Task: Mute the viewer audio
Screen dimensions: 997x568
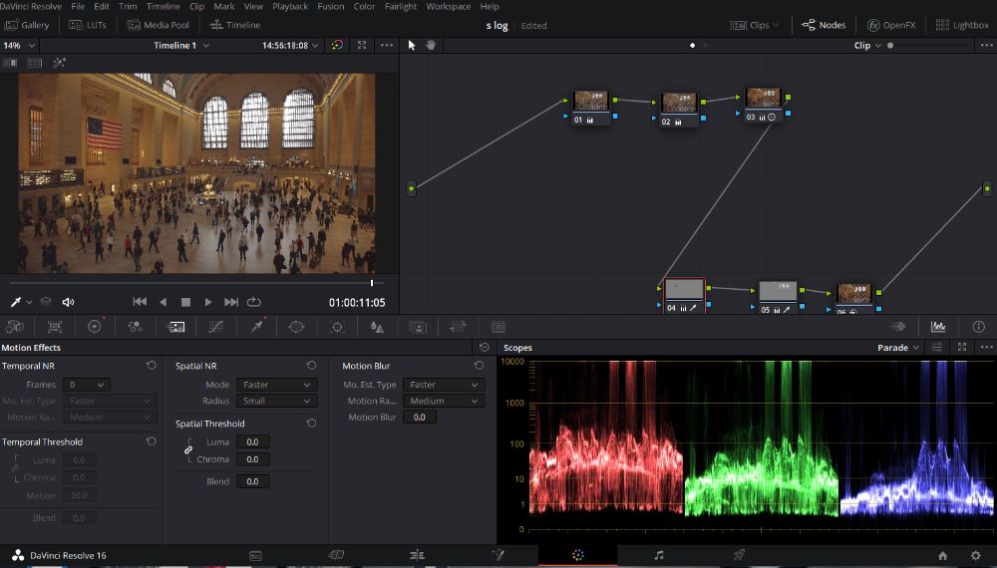Action: click(x=68, y=302)
